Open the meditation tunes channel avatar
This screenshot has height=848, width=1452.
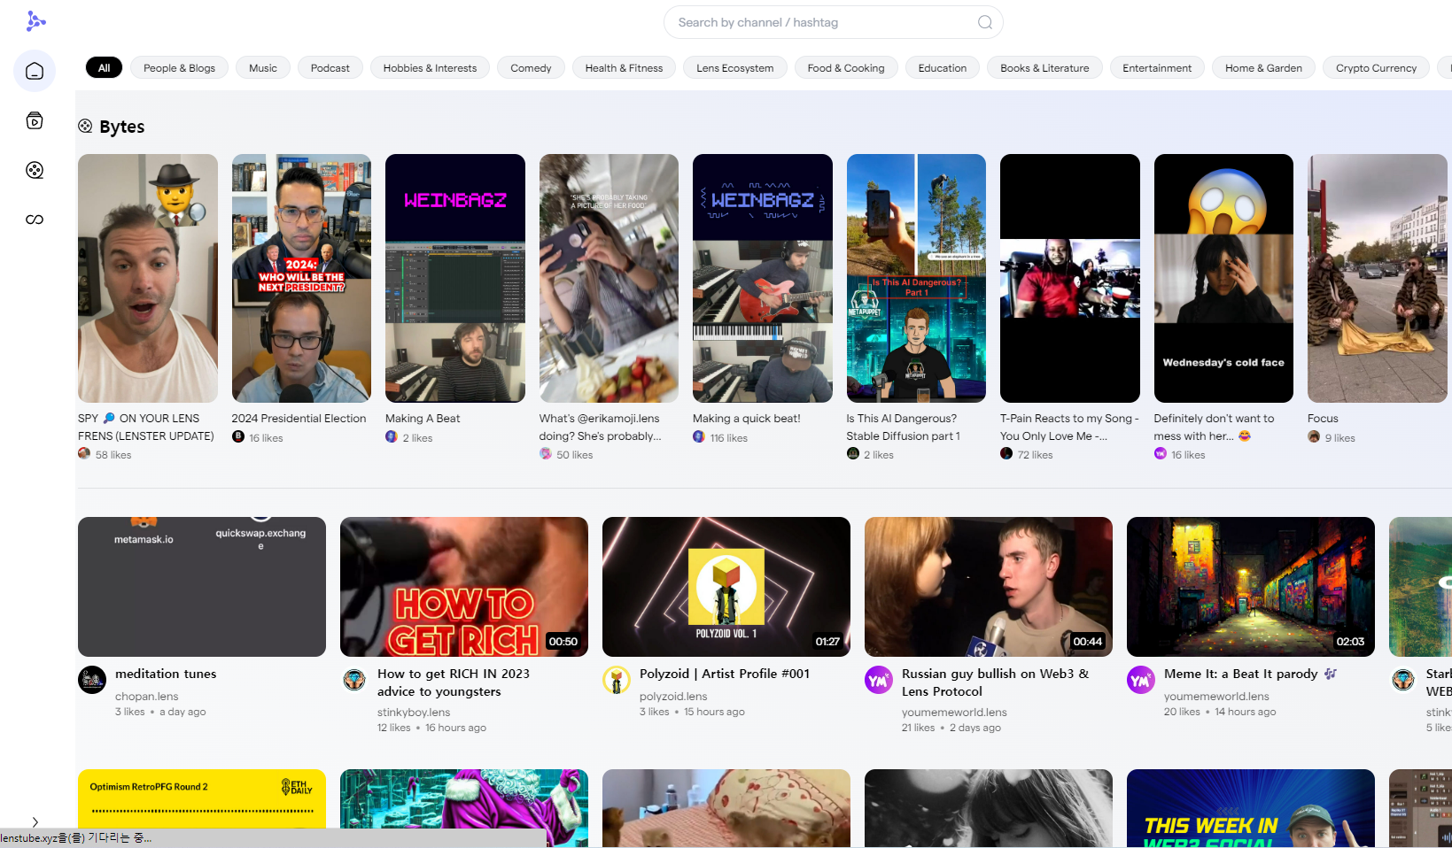92,680
